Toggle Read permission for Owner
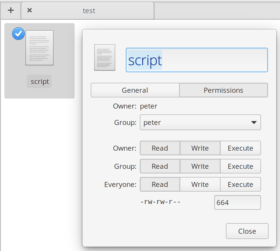 (160, 148)
